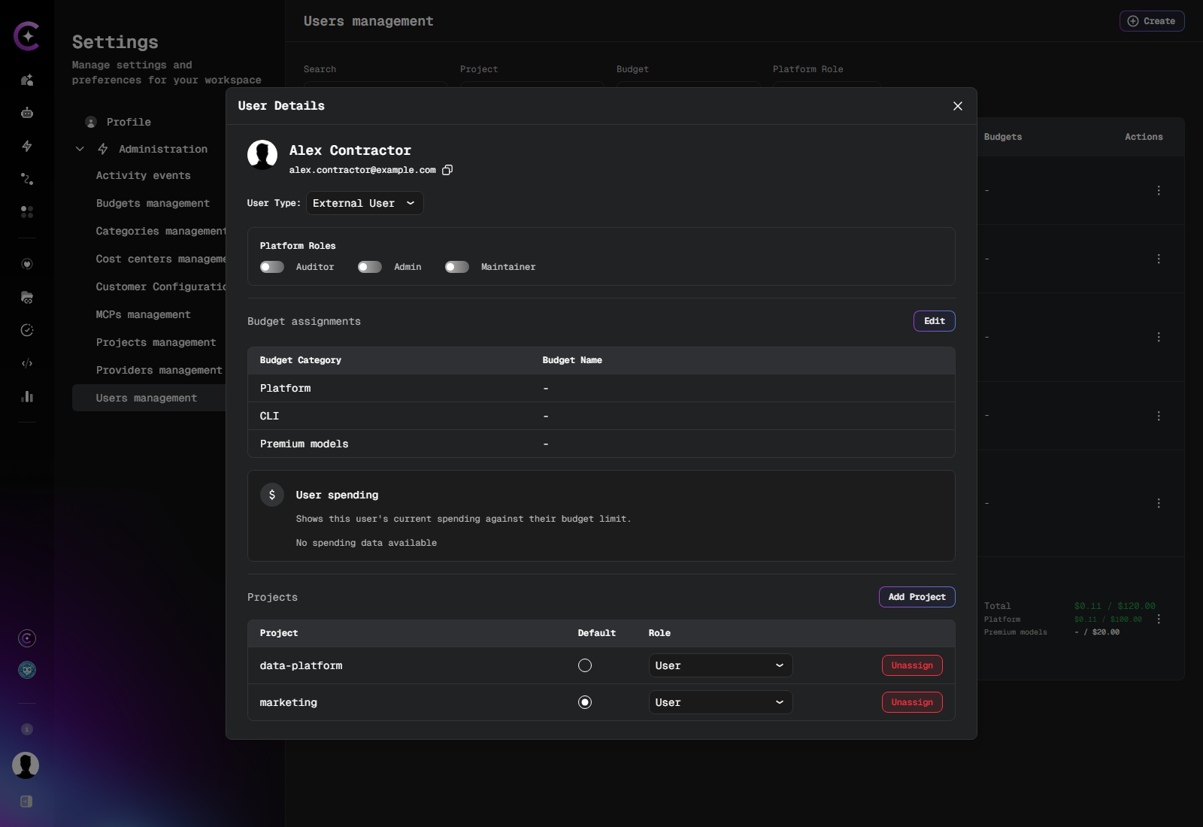Unassign the data-platform project
Viewport: 1203px width, 827px height.
912,665
